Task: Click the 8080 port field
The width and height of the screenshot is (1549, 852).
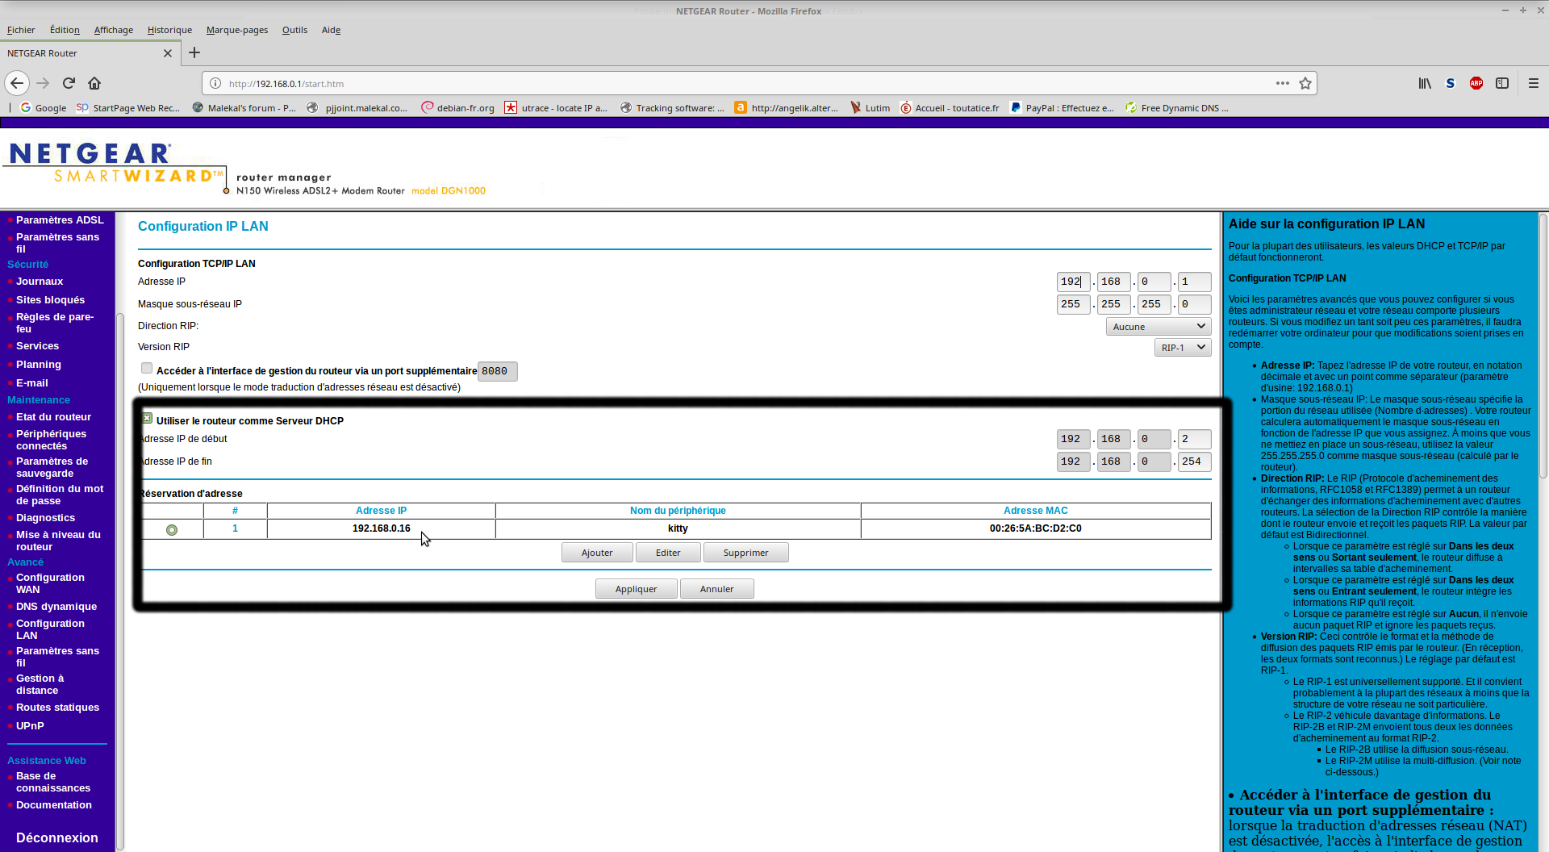Action: (497, 371)
